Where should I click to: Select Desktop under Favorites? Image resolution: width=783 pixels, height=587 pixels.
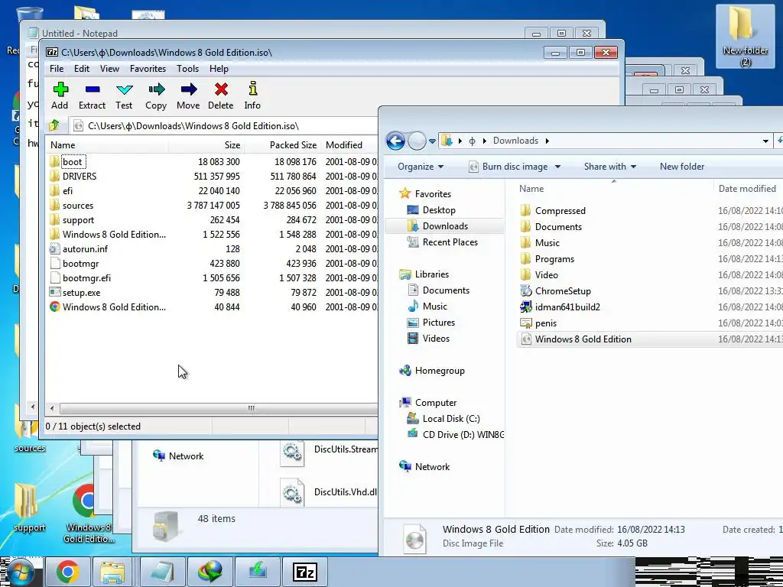(431, 210)
